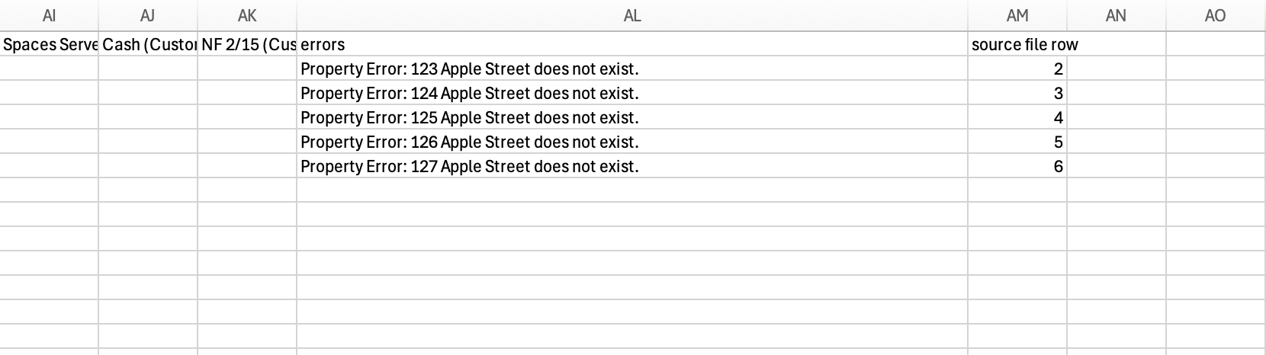This screenshot has width=1266, height=355.
Task: Select the source file row cell containing 2
Action: 1017,69
